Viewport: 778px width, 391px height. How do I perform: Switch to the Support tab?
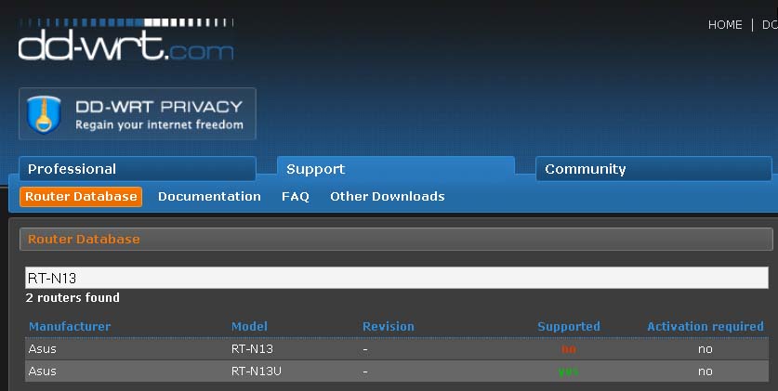pos(395,168)
